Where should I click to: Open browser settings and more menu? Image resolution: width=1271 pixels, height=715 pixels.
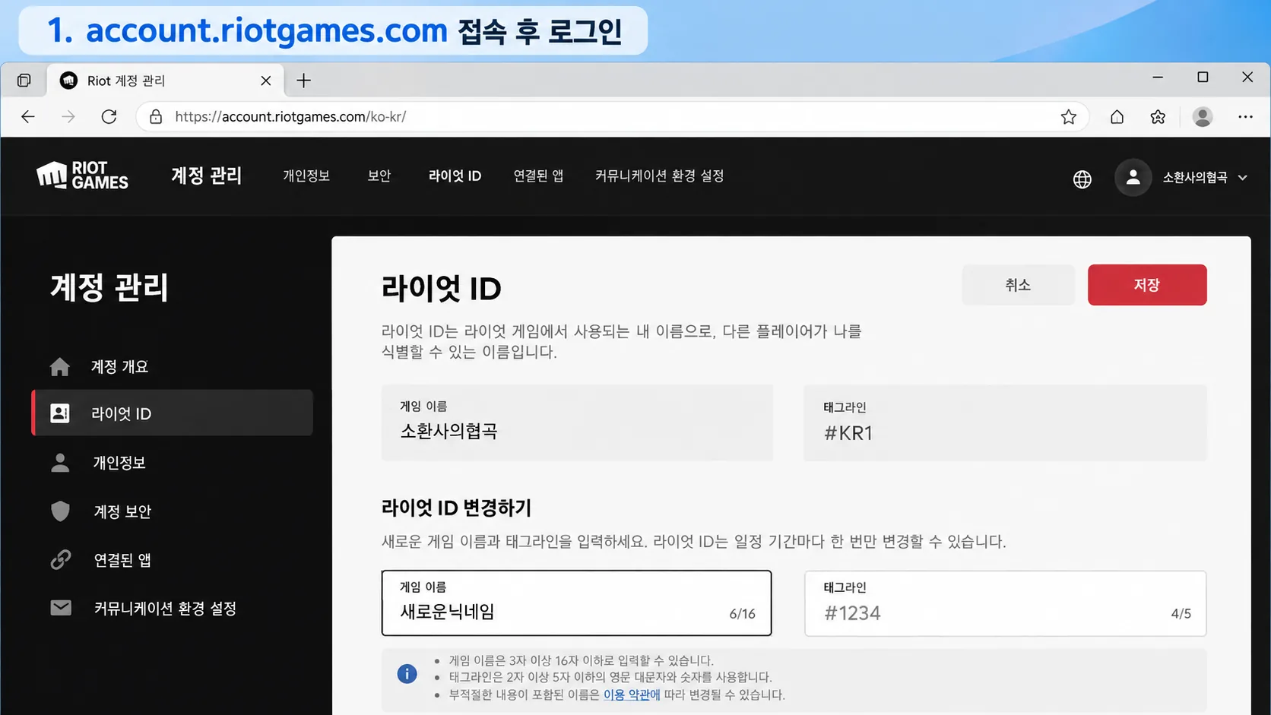[x=1245, y=116]
